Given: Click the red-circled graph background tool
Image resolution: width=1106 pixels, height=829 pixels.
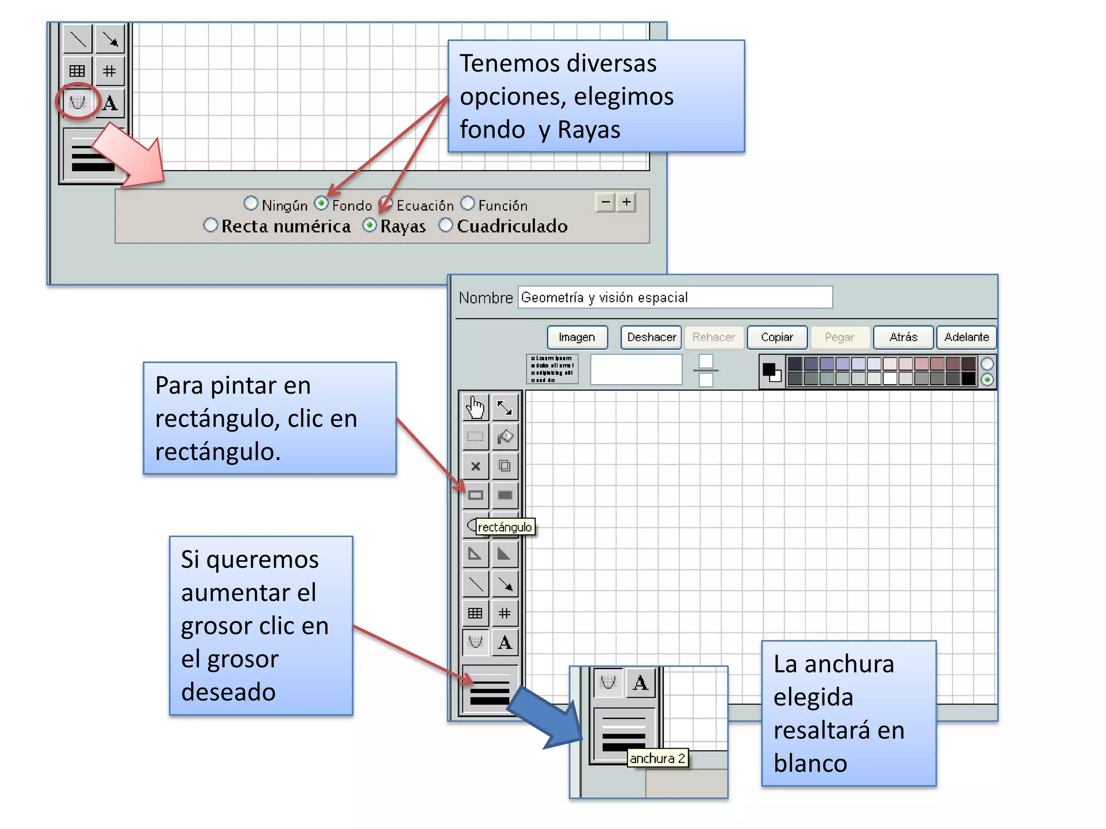Looking at the screenshot, I should coord(78,101).
